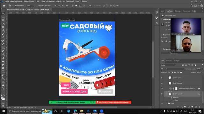Screen dimensions: 204x114
Task: Select the Rectangular Marquee tool
Action: click(x=3, y=17)
